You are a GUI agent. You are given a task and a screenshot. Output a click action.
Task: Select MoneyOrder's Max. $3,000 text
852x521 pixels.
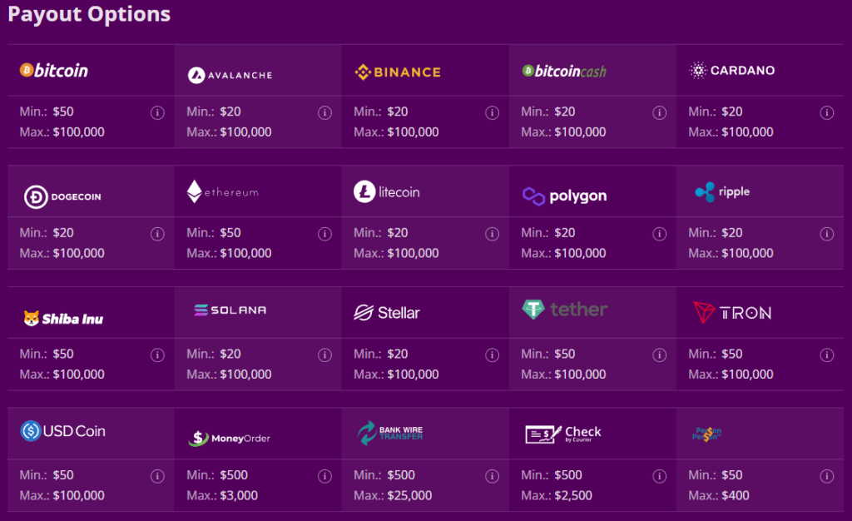222,495
